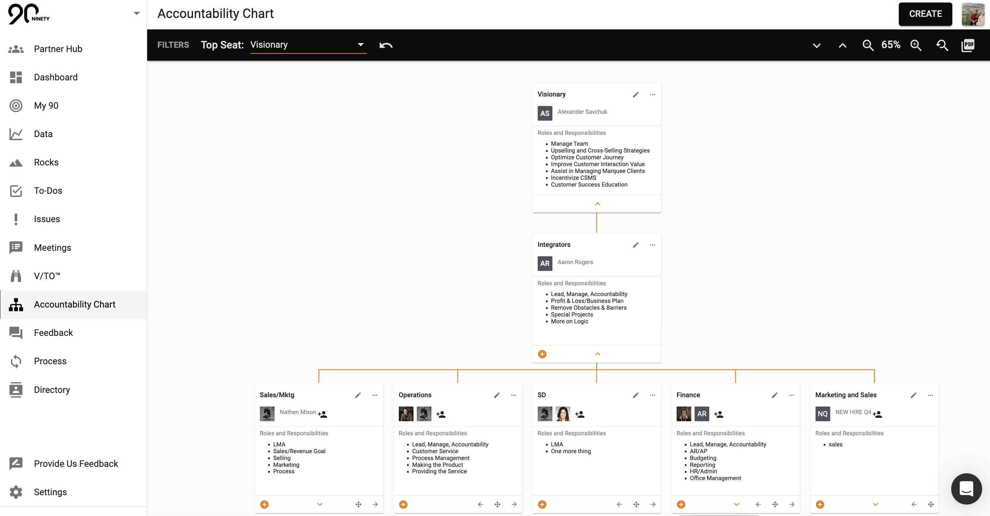Click the more options icon on Operations seat
This screenshot has height=516, width=990.
pos(513,395)
